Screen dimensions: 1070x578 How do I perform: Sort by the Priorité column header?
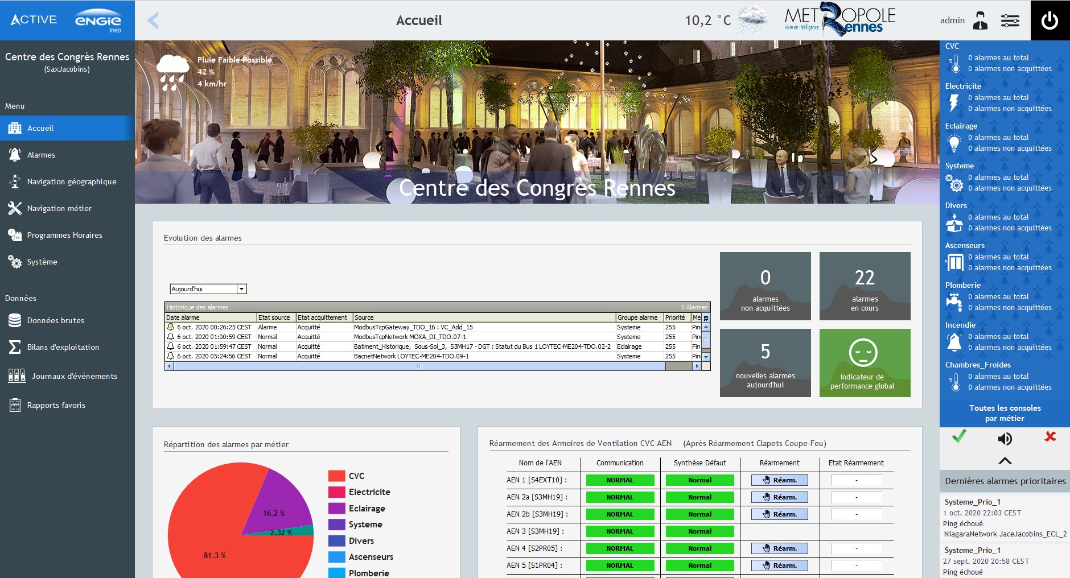pyautogui.click(x=677, y=317)
